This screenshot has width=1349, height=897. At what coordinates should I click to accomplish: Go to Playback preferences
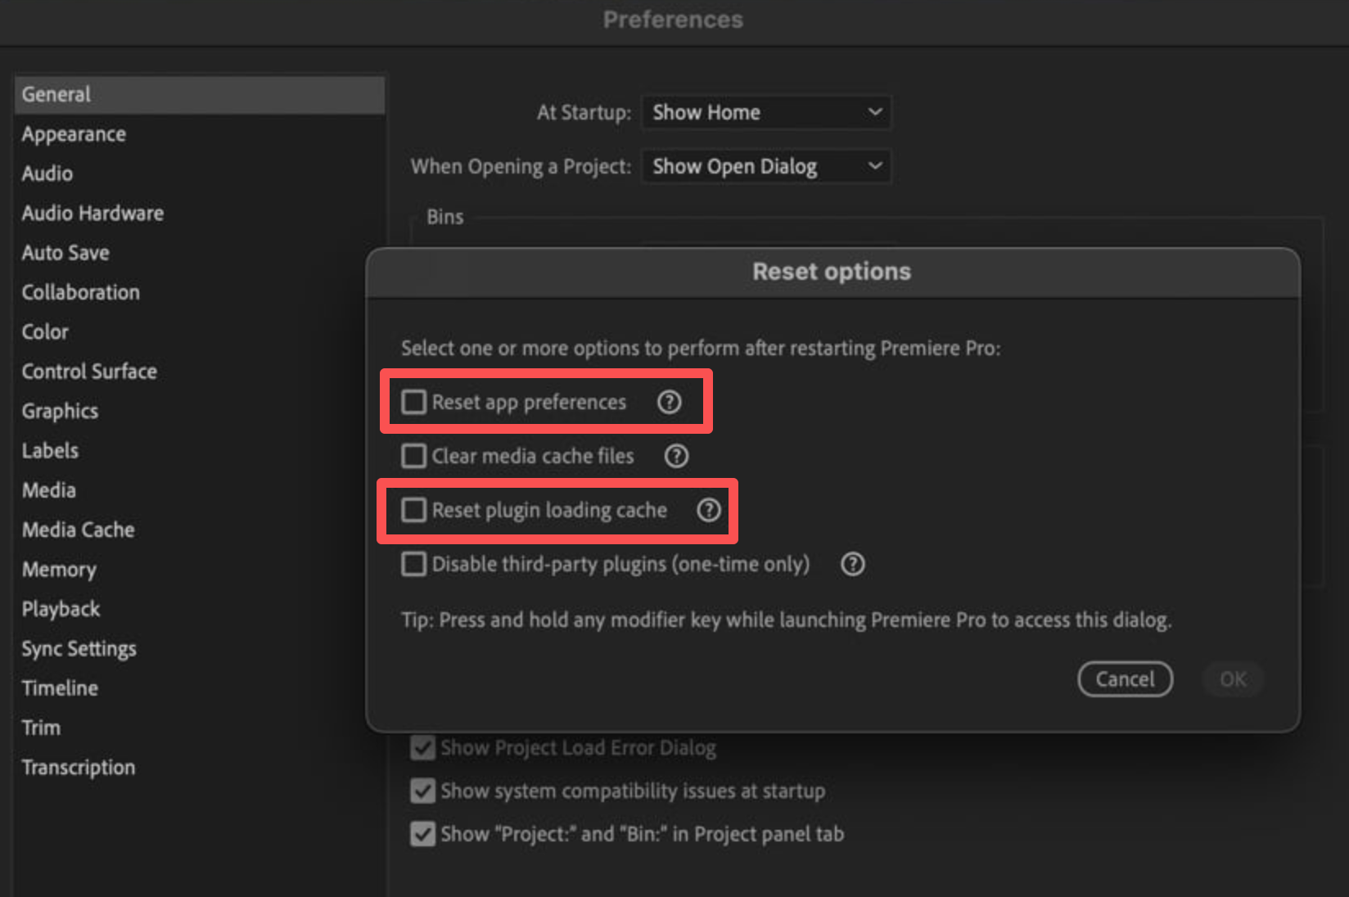(61, 609)
